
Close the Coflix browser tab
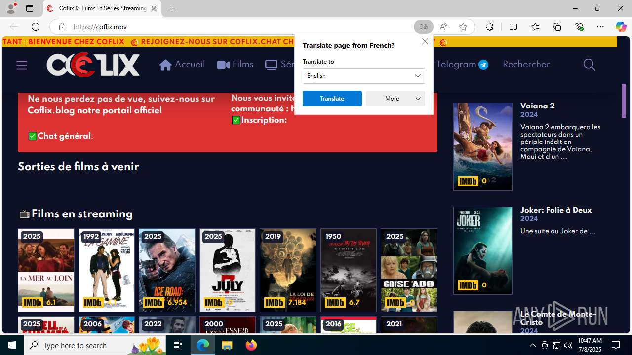tap(154, 8)
